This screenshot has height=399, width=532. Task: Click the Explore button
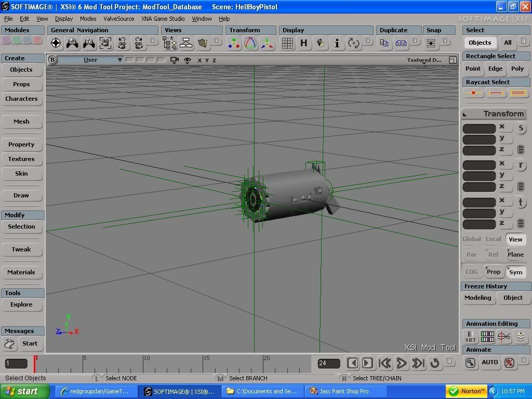pos(21,304)
